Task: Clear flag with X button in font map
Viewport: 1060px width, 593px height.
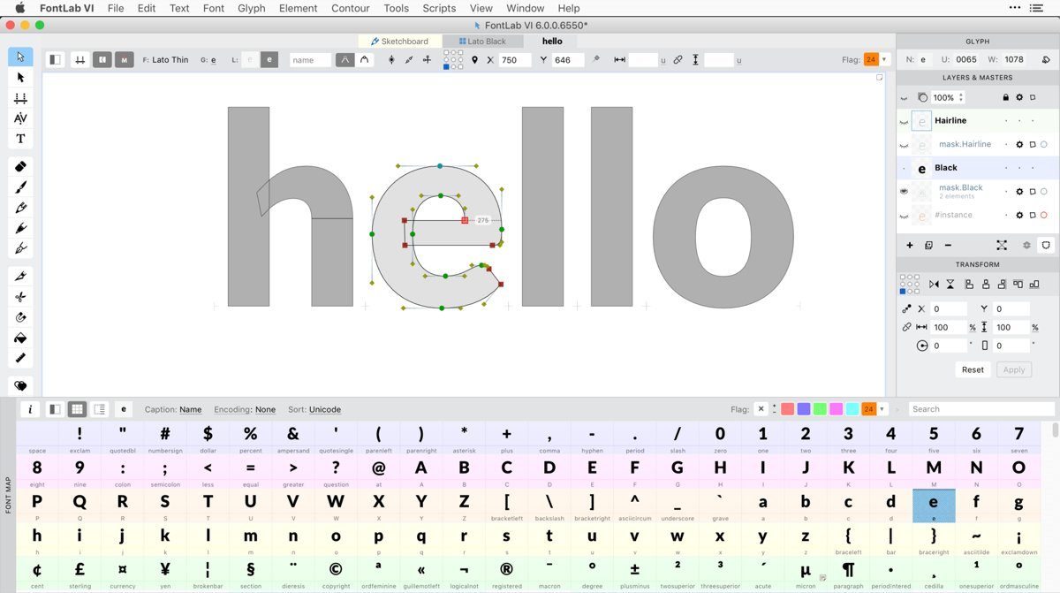Action: tap(761, 409)
